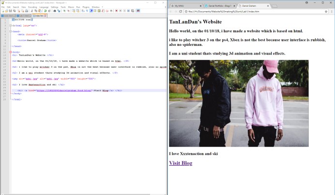
Task: Reload the page in Chrome
Action: [181, 12]
